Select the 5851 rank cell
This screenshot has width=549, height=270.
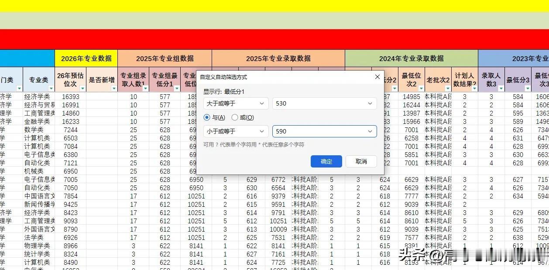coord(412,155)
